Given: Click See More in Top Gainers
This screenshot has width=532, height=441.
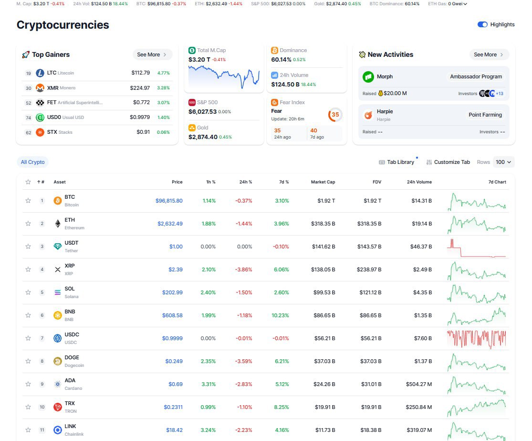Looking at the screenshot, I should [x=152, y=54].
